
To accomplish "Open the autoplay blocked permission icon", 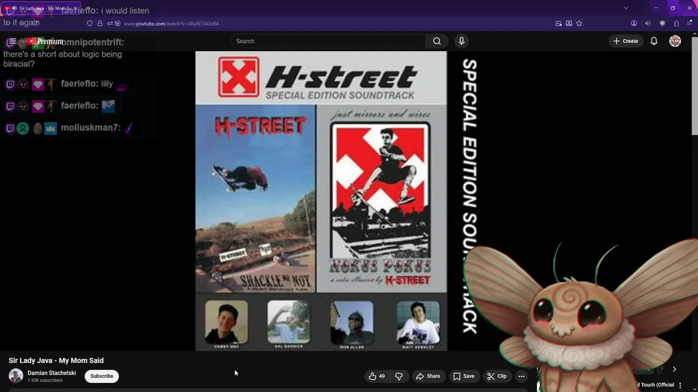I will pos(117,23).
